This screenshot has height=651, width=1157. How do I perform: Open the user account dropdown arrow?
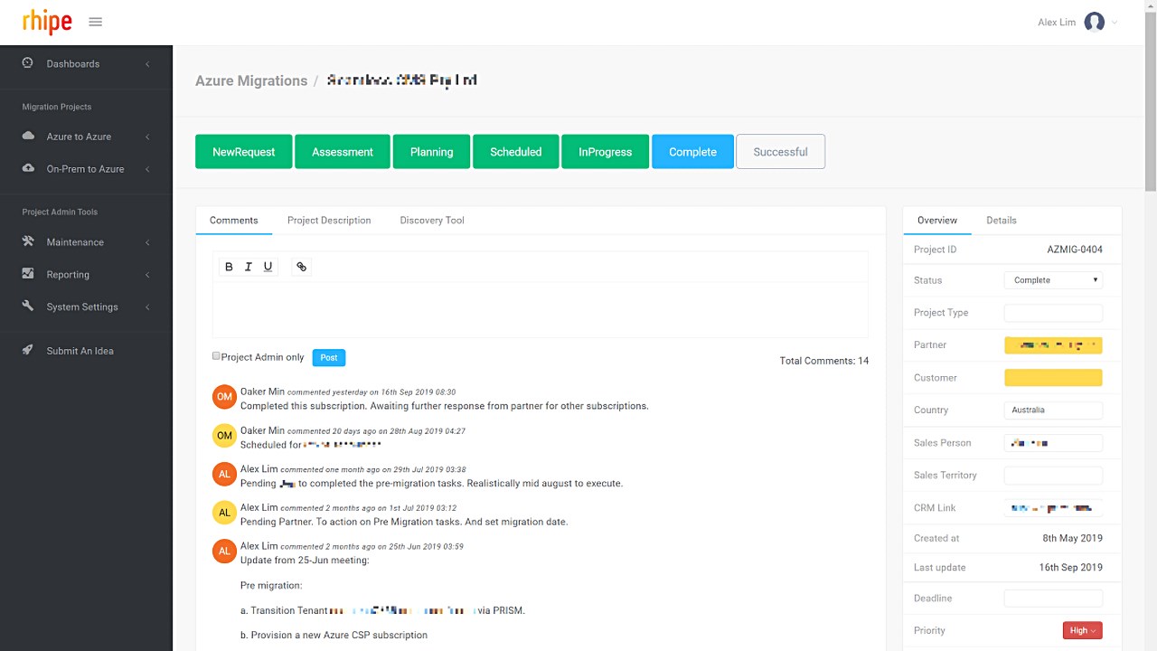pyautogui.click(x=1115, y=23)
